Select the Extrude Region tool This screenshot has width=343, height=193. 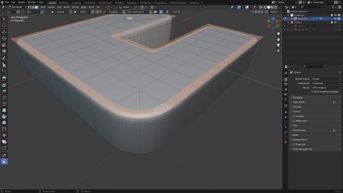point(4,79)
